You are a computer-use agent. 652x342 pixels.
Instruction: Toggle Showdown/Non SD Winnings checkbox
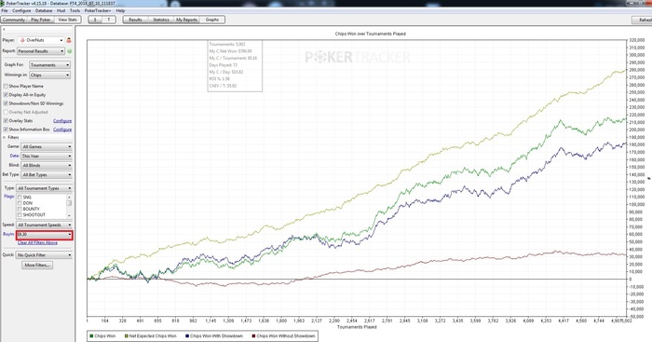point(6,103)
